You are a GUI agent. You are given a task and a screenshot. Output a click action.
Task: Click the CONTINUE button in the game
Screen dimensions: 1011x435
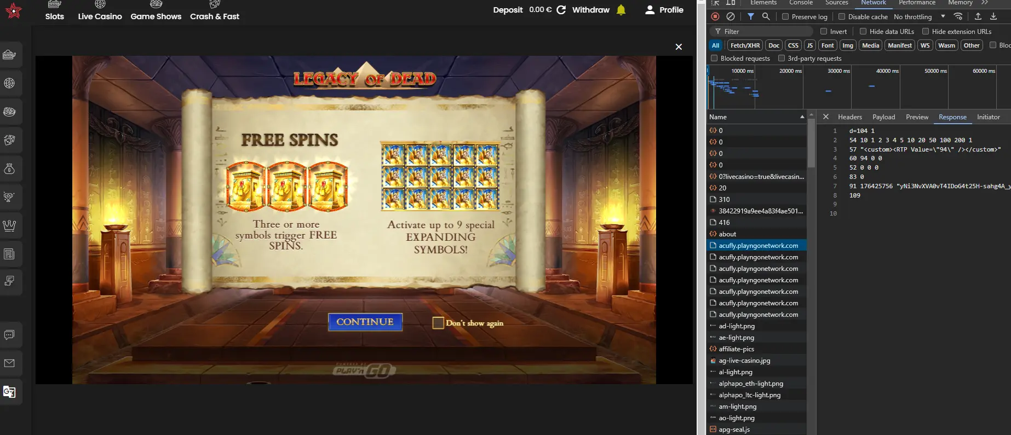[365, 322]
